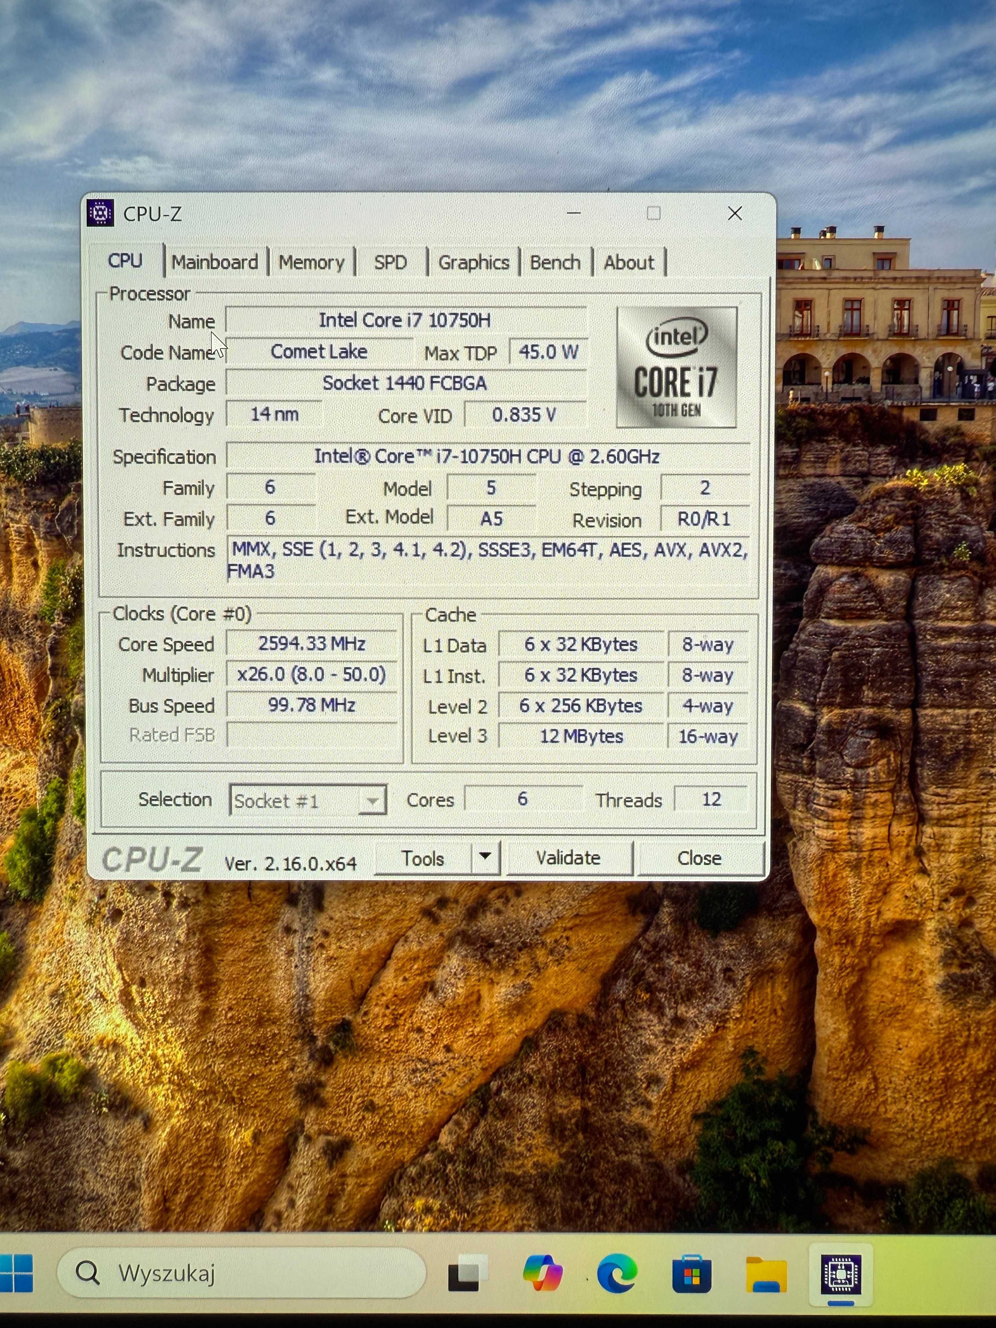Click the Core VID value 0.835 V
Image resolution: width=996 pixels, height=1328 pixels.
tap(525, 414)
